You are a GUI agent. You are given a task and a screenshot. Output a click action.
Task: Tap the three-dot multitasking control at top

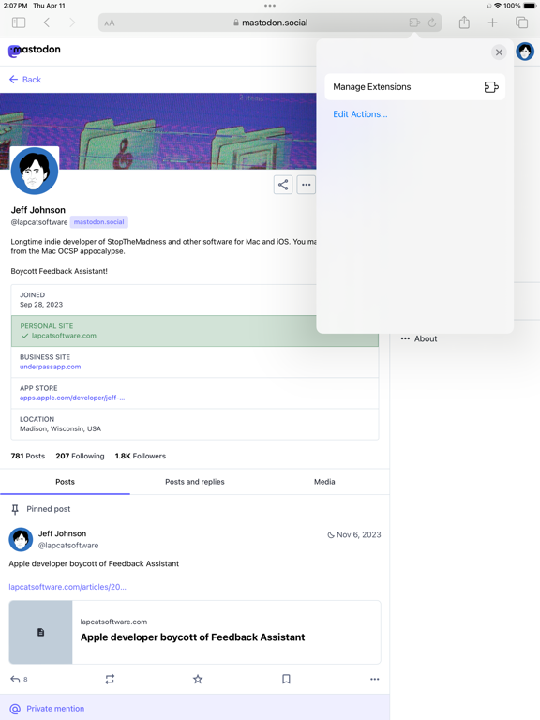[270, 6]
